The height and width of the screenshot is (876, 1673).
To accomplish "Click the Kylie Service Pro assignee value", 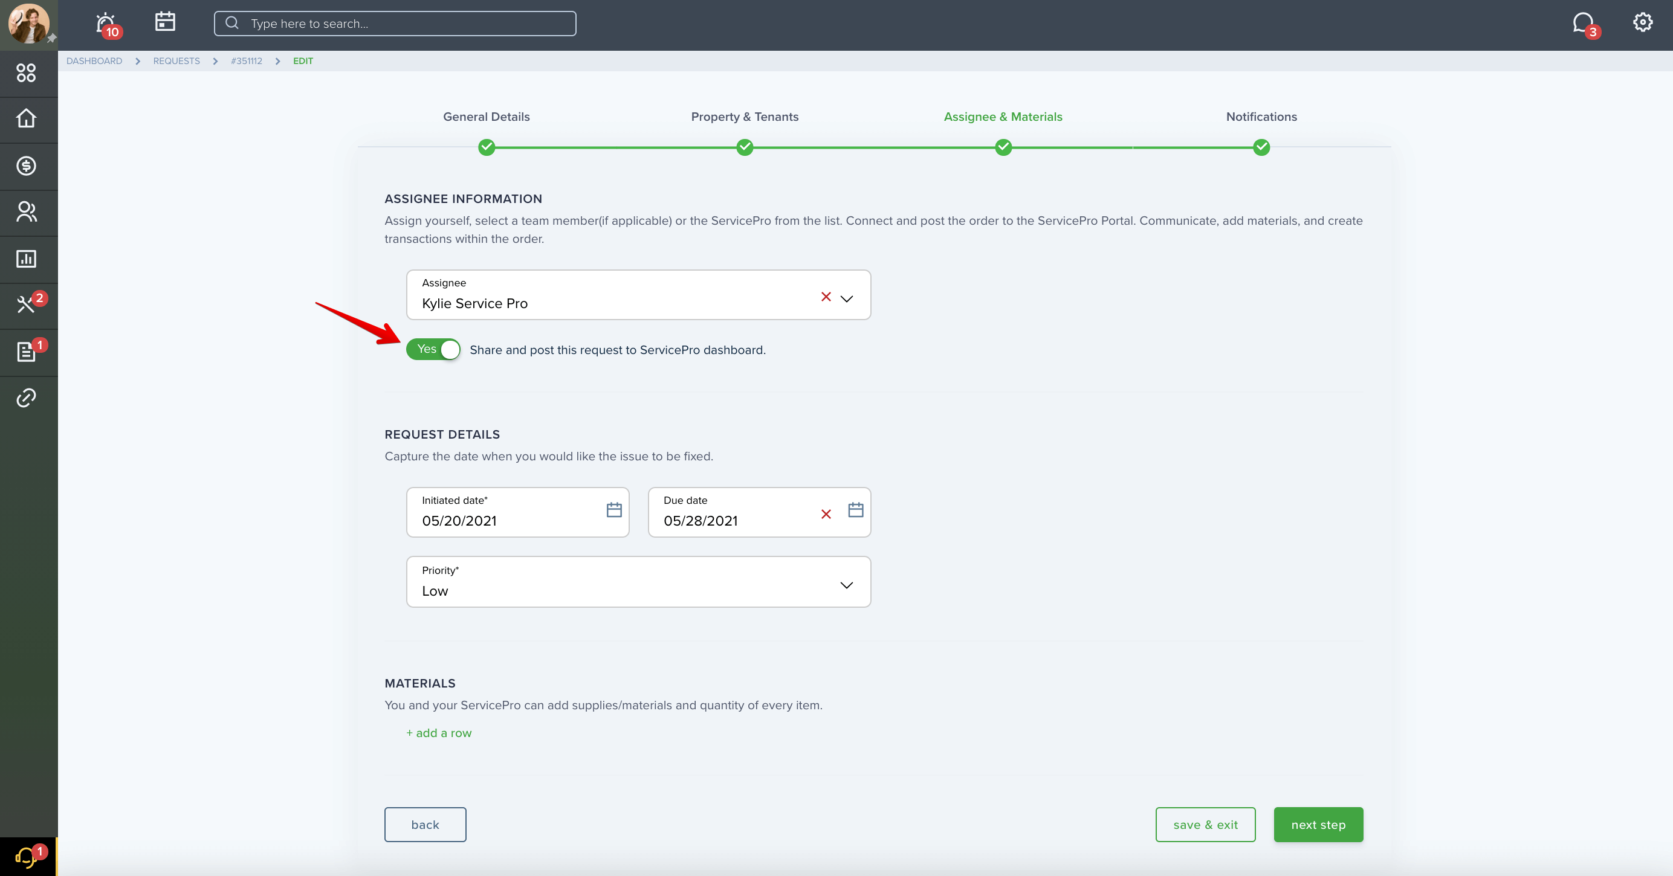I will [x=474, y=303].
